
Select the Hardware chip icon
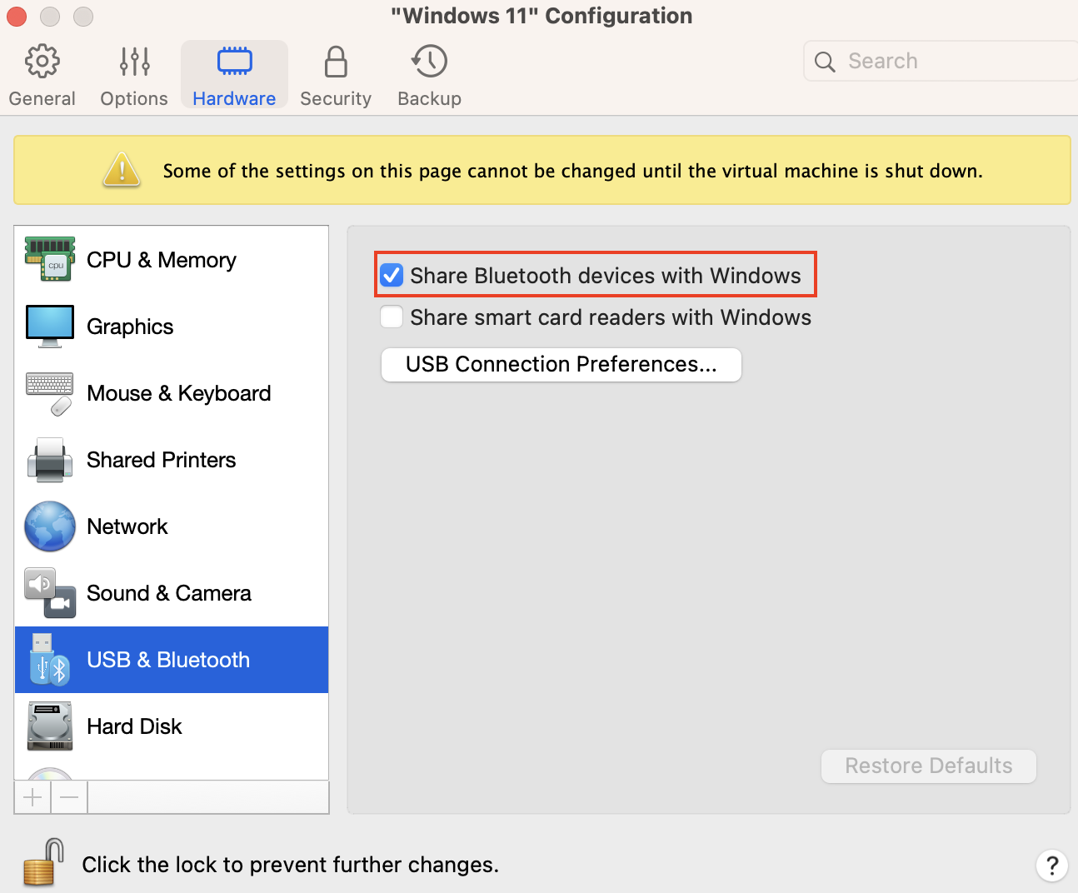pos(234,61)
